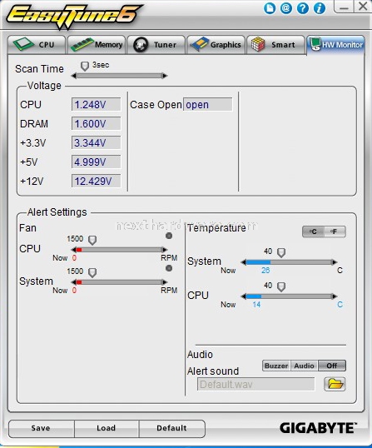The height and width of the screenshot is (448, 372).
Task: Switch temperature unit to °C
Action: coord(313,231)
